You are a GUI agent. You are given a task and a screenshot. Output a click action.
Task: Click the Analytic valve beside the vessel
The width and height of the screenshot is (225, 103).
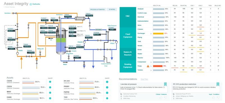[68, 51]
